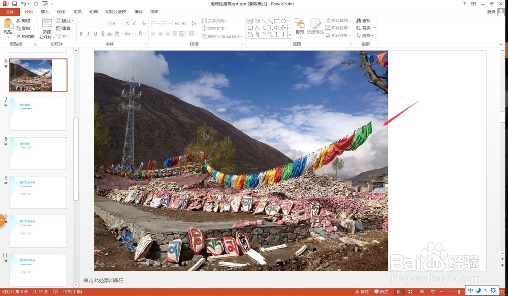Open Change Case (Aa) dropdown

[x=129, y=34]
